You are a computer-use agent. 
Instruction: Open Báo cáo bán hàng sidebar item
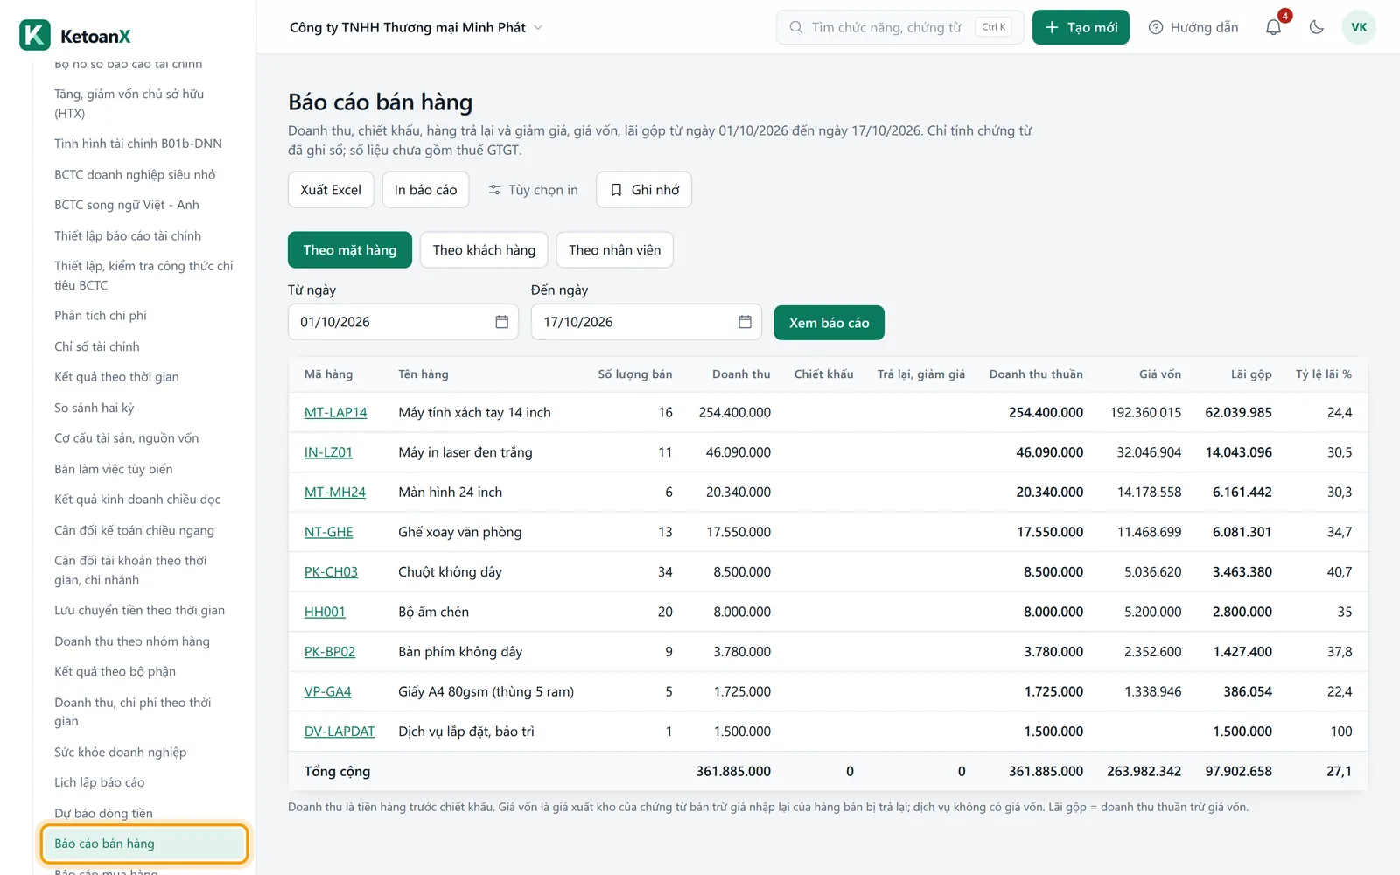coord(144,843)
